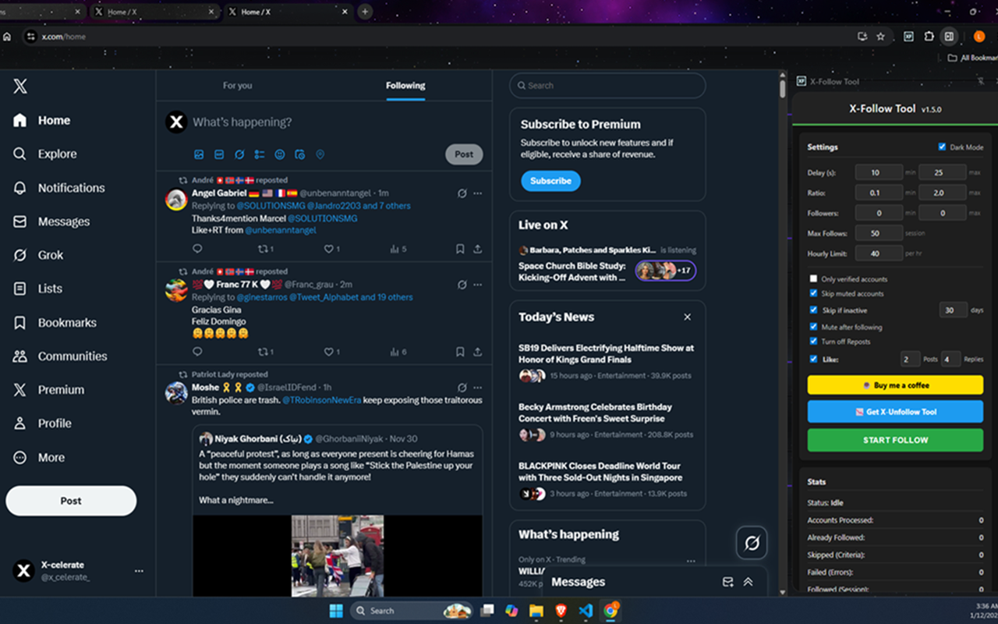
Task: Share Franc 77 K's post
Action: coord(477,352)
